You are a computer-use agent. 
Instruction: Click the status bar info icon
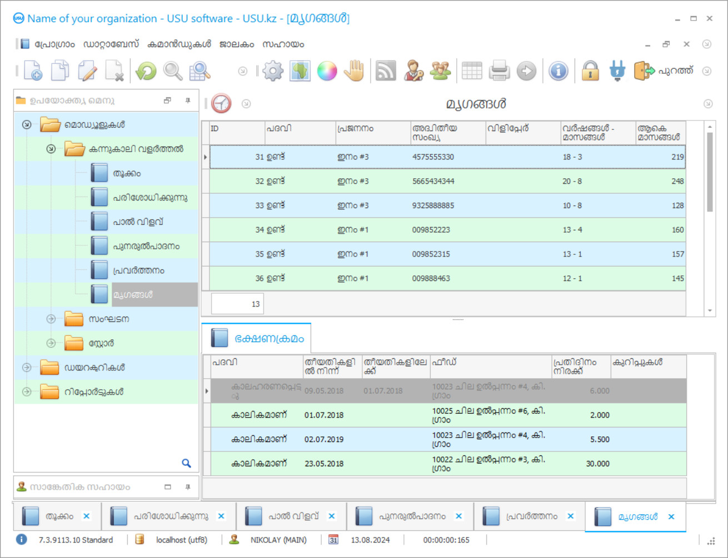(x=21, y=539)
